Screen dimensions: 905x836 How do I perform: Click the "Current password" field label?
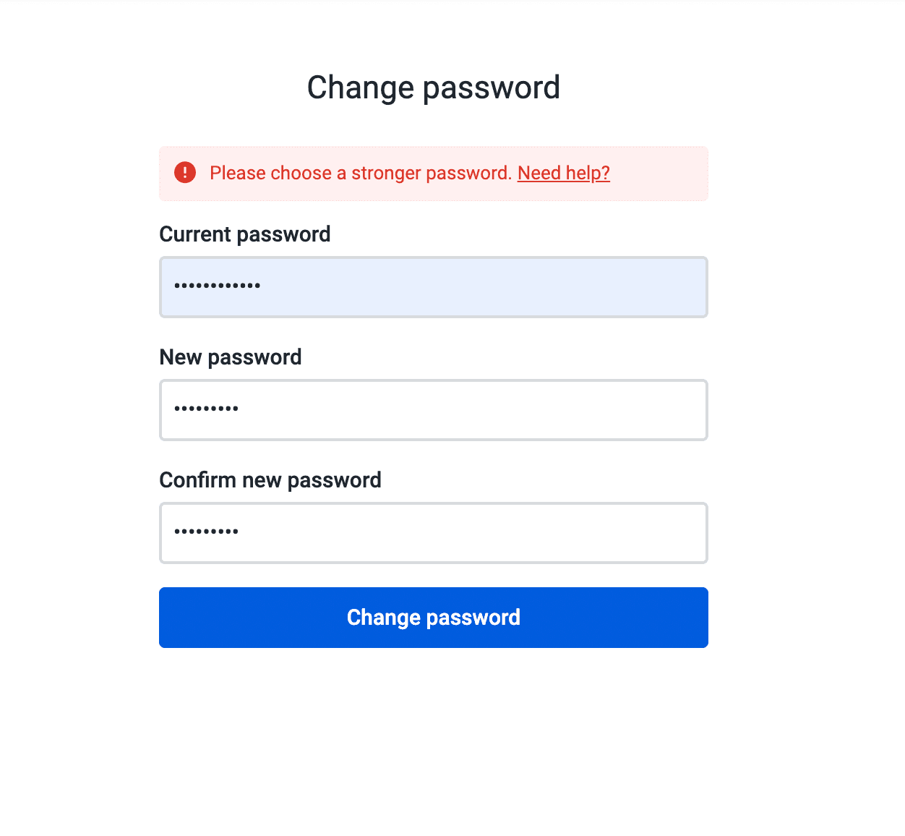pos(244,234)
